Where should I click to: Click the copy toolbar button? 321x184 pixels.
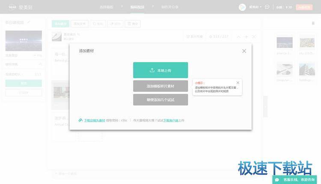pos(98,23)
